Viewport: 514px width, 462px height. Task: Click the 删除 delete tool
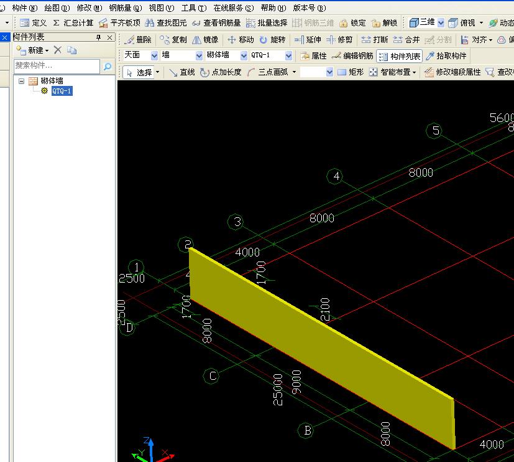[x=139, y=40]
